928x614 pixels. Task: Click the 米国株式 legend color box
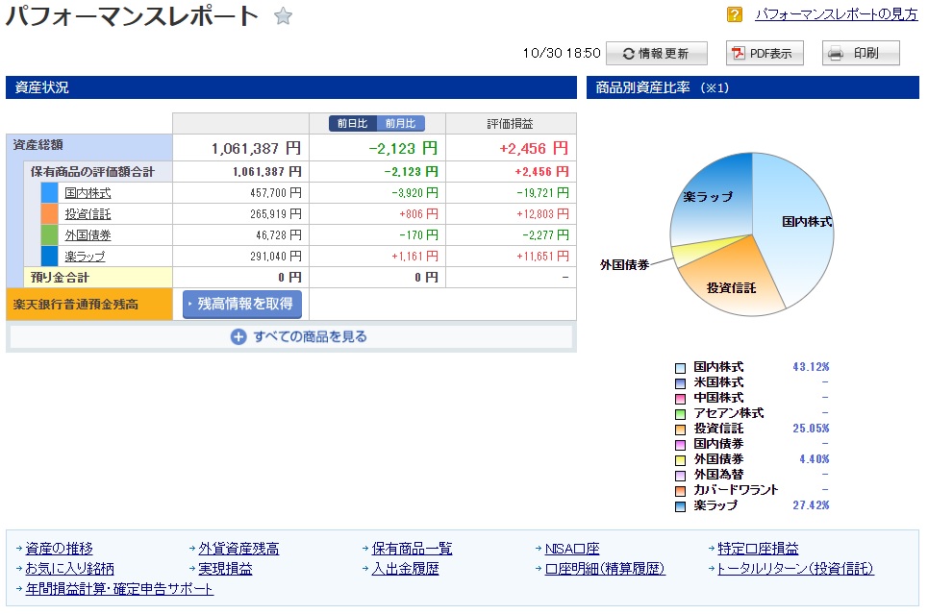tap(681, 383)
